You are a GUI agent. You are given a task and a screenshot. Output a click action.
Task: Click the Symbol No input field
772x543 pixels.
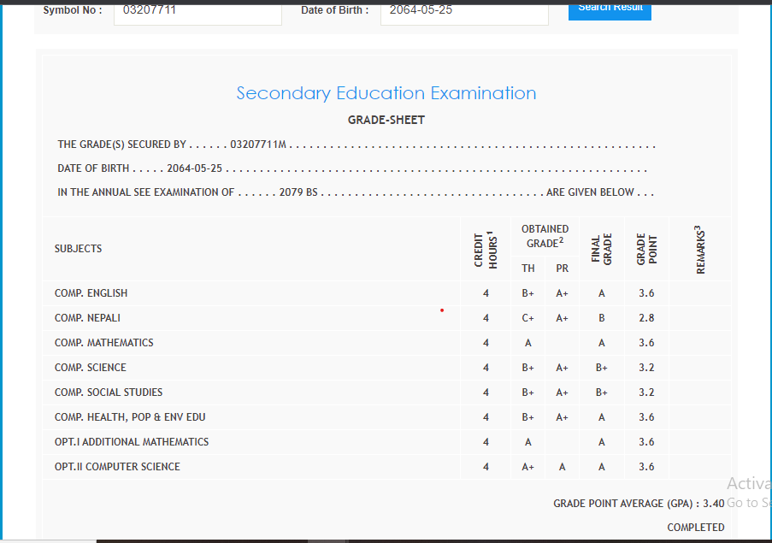point(197,11)
